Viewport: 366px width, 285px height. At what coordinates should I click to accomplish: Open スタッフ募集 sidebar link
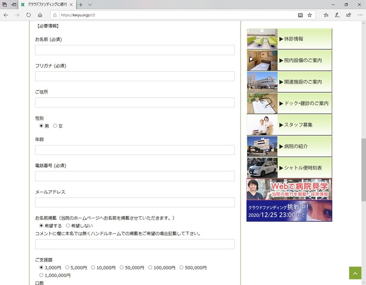click(289, 125)
